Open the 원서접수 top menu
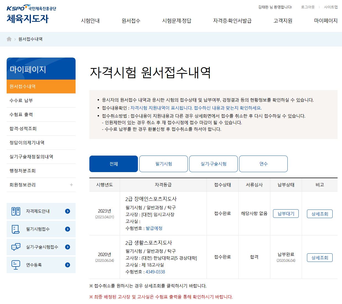The image size is (342, 304). pos(131,21)
